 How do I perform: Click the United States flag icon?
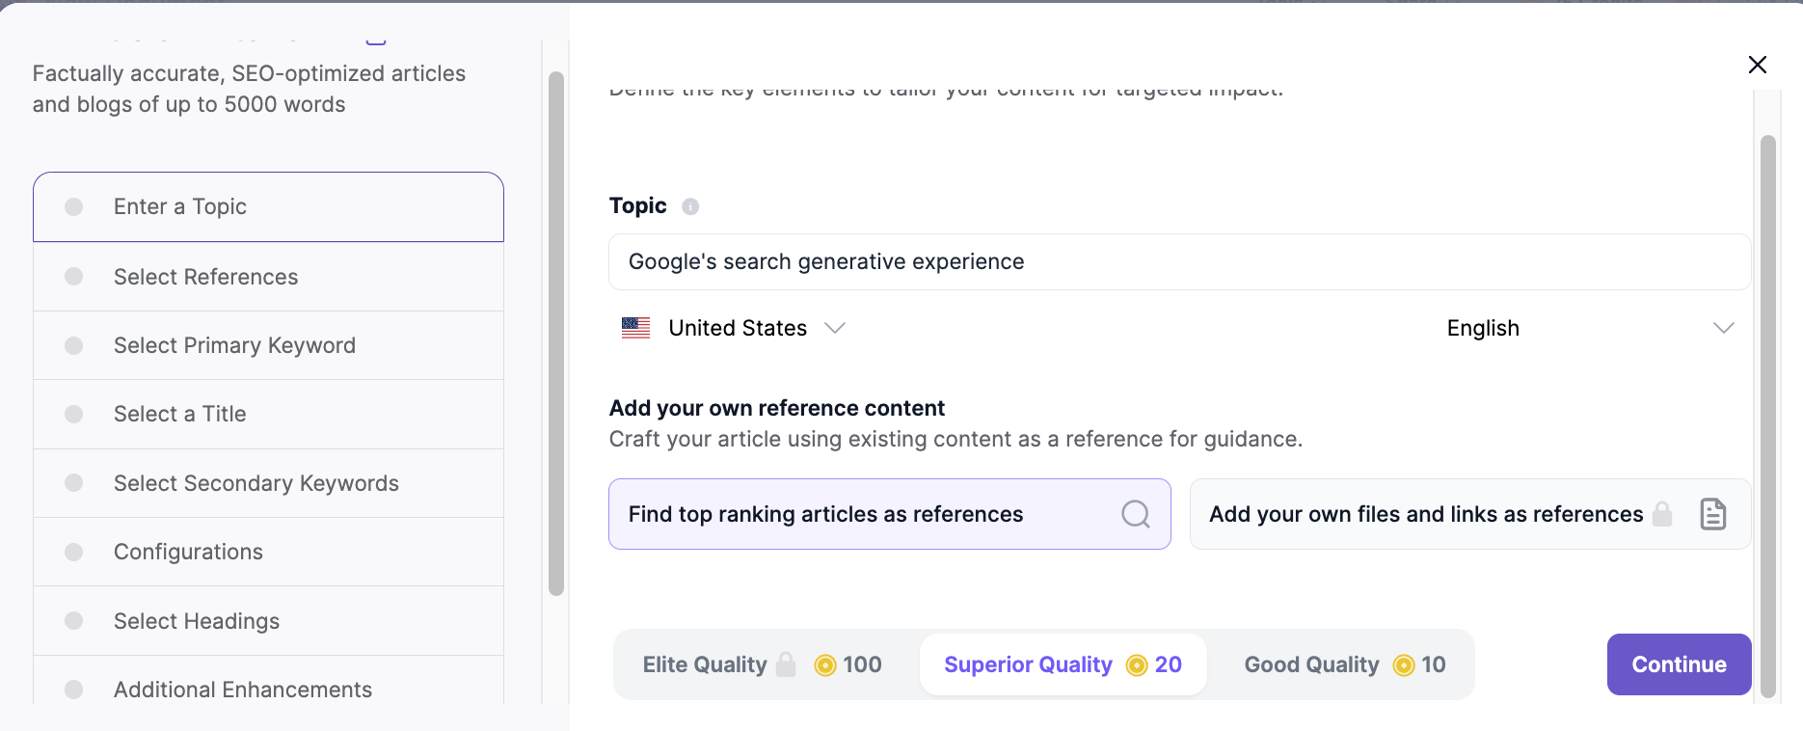pos(635,328)
